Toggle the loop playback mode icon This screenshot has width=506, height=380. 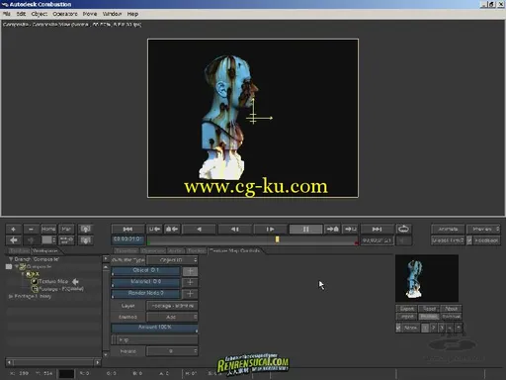click(x=403, y=229)
